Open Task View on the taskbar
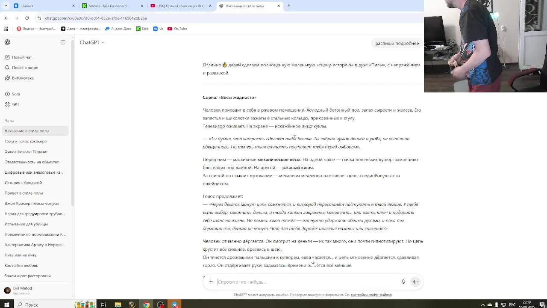 (x=103, y=305)
